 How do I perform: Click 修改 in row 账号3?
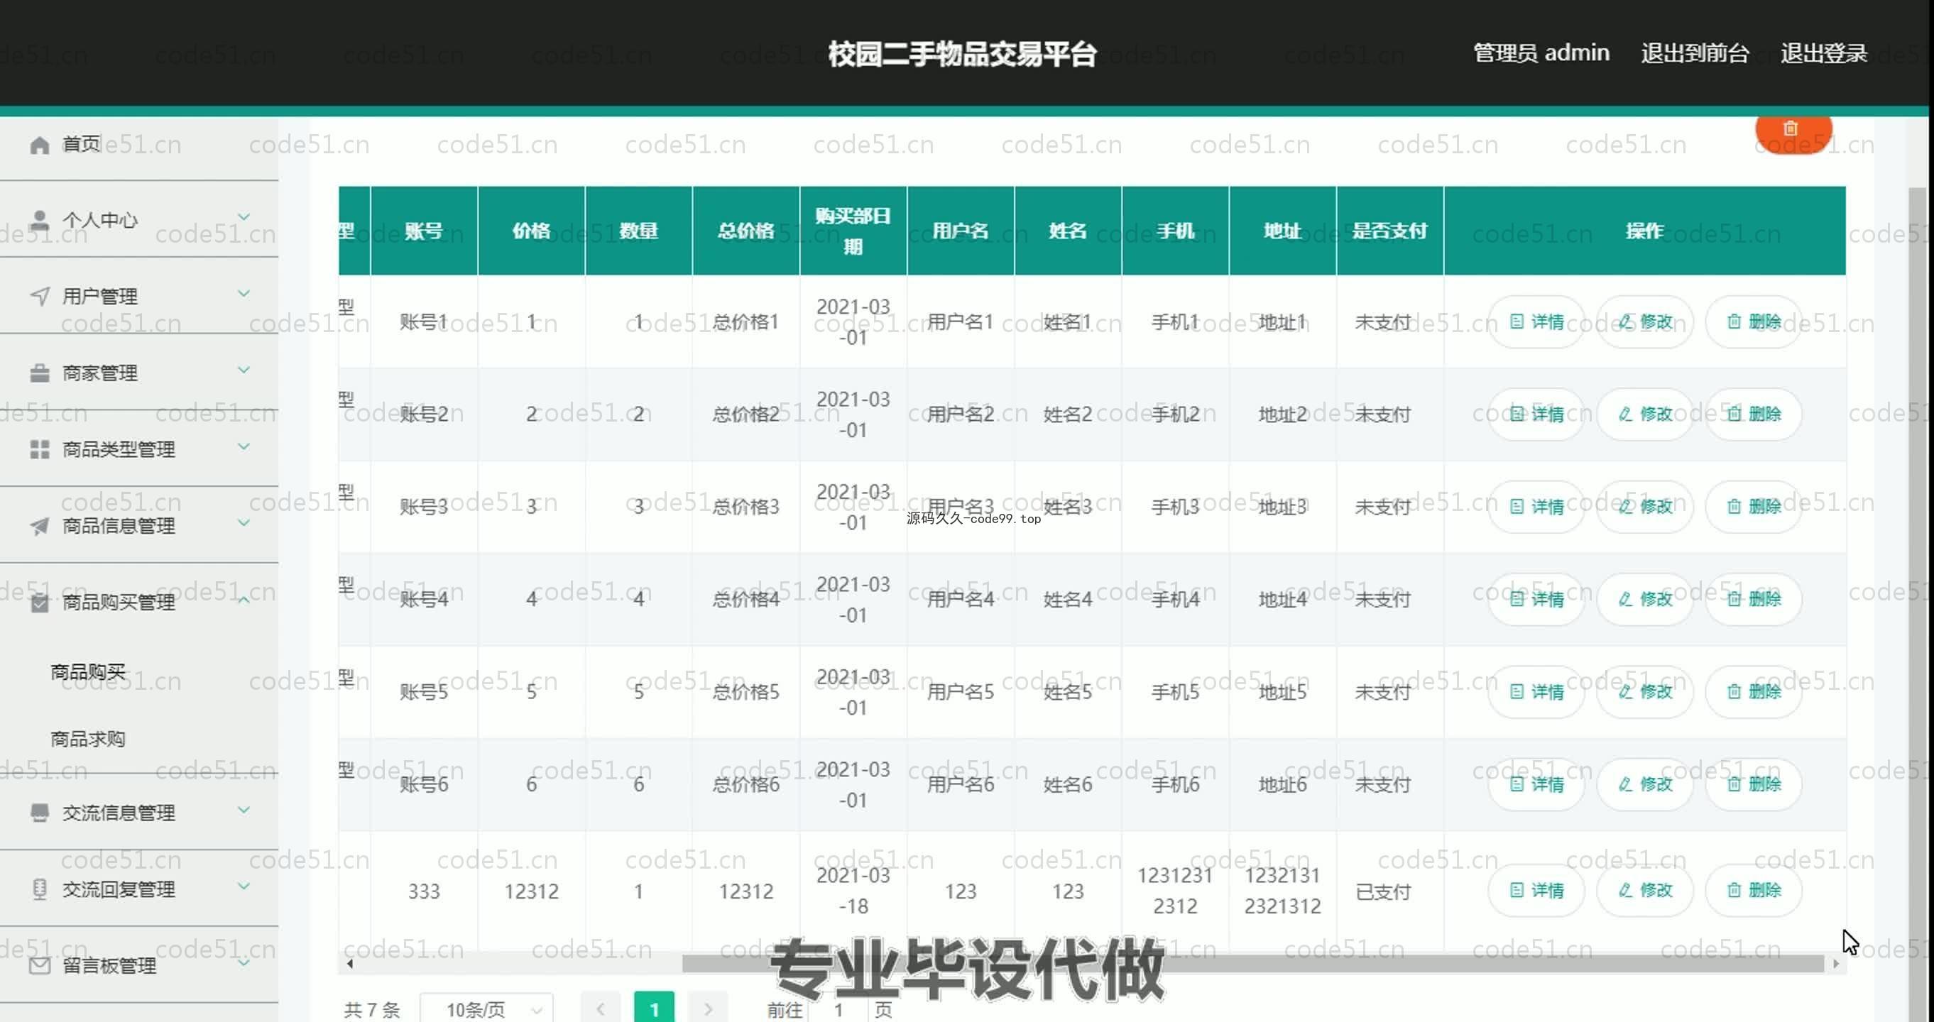1645,507
